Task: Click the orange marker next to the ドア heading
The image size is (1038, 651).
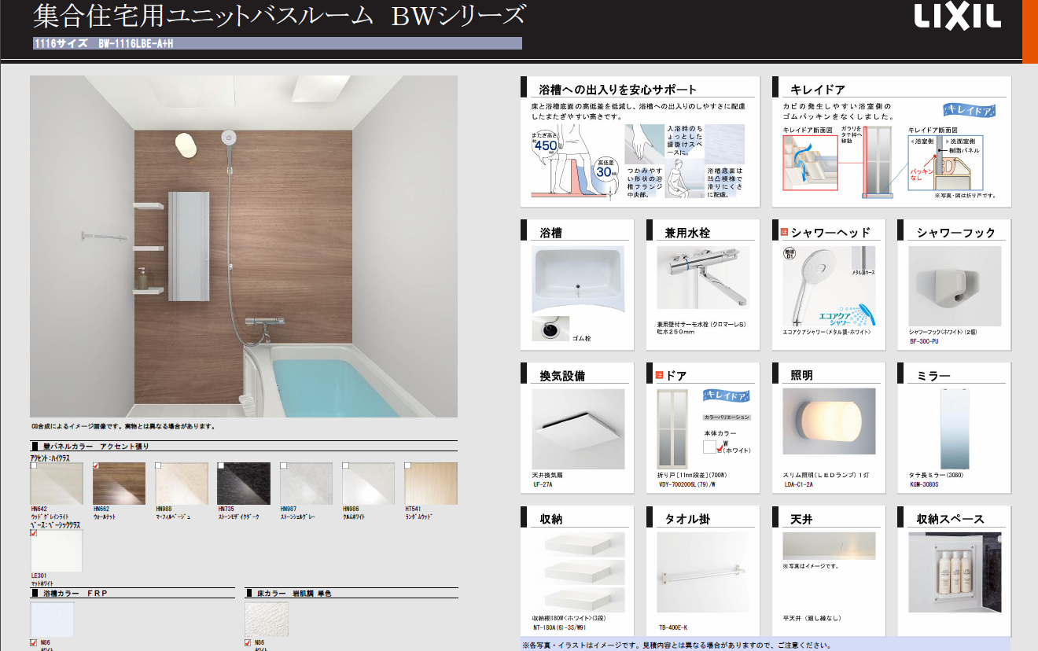Action: pos(658,376)
